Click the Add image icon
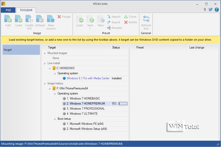This screenshot has width=221, height=147. point(8,19)
